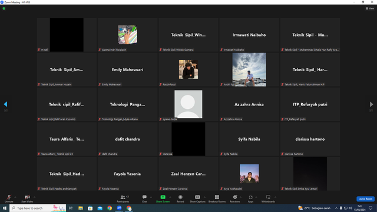This screenshot has height=212, width=377.
Task: Click the Leave Room button
Action: [365, 199]
